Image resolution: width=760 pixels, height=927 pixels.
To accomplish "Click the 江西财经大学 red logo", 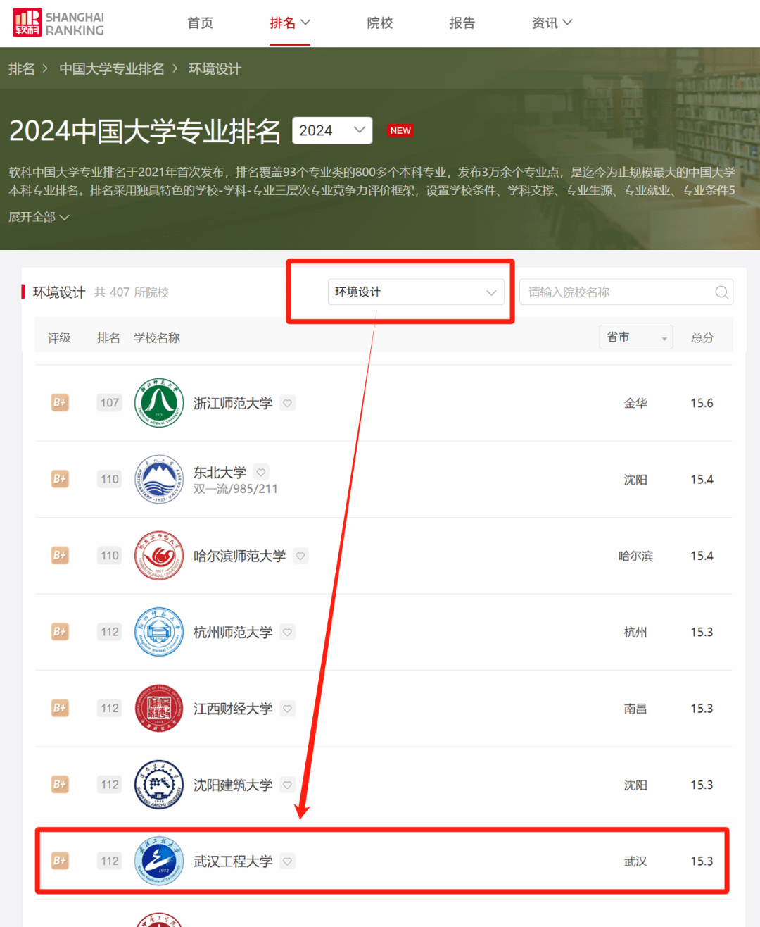I will tap(159, 708).
